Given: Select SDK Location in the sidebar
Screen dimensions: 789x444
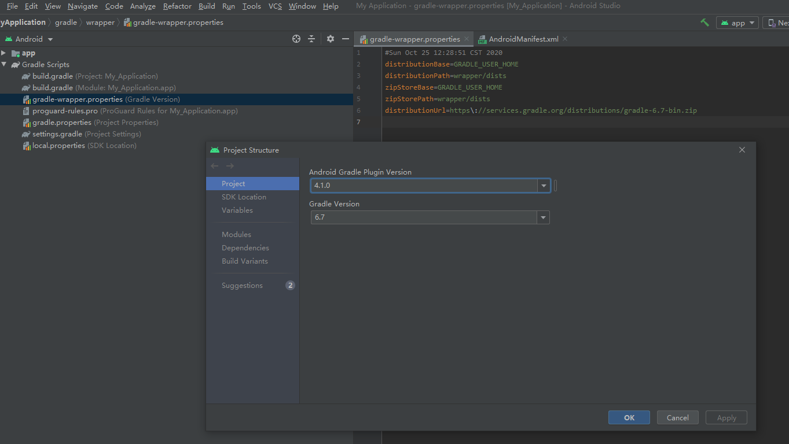Looking at the screenshot, I should [252, 197].
